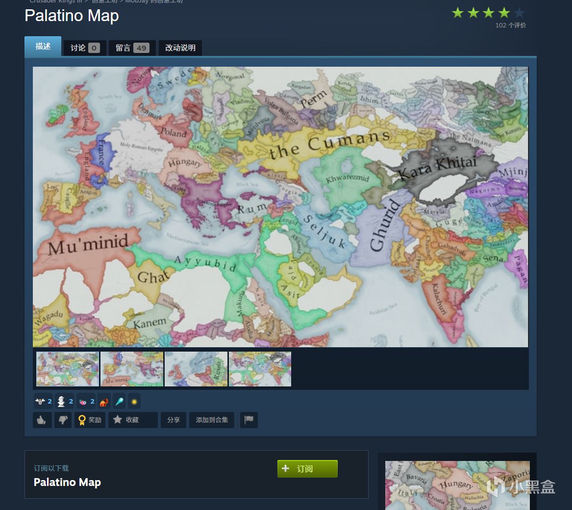The image size is (572, 510).
Task: Click the 订阅以下载 label text
Action: [51, 468]
